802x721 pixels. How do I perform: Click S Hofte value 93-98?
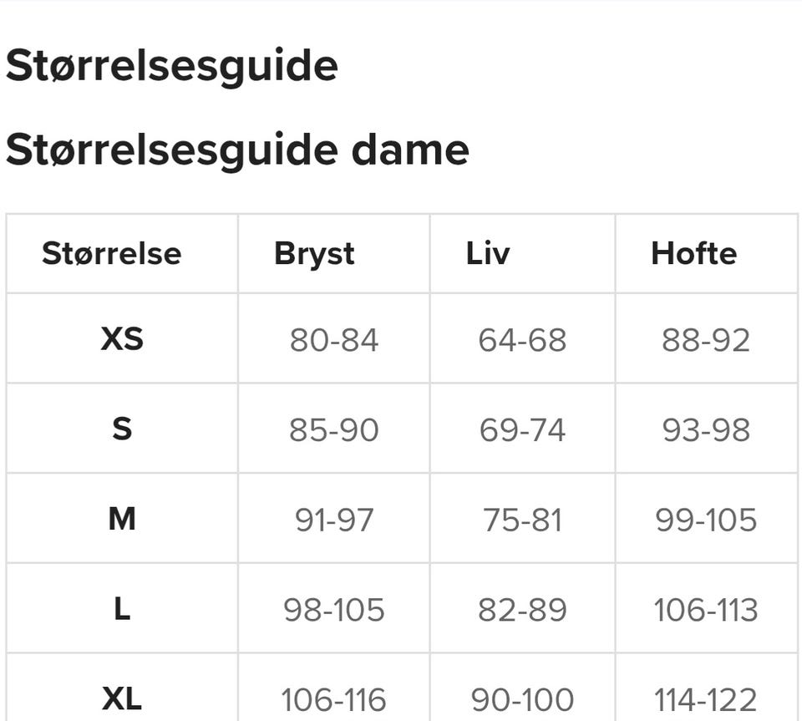coord(706,429)
